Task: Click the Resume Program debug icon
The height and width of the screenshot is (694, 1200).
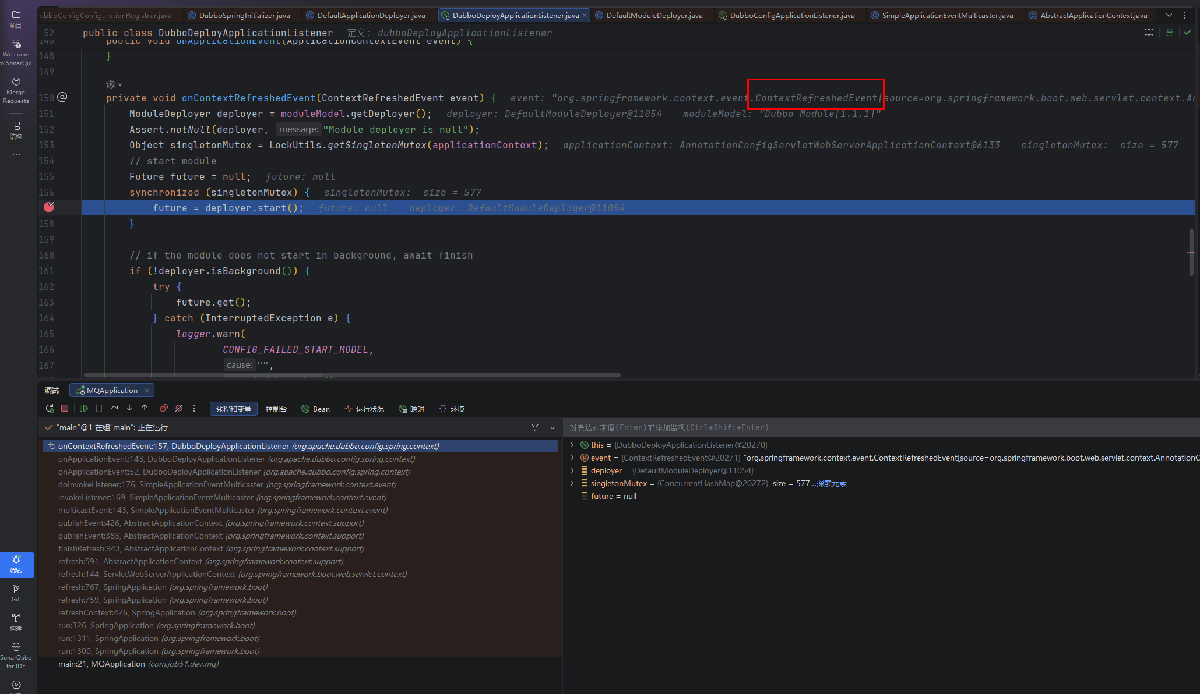Action: 84,409
